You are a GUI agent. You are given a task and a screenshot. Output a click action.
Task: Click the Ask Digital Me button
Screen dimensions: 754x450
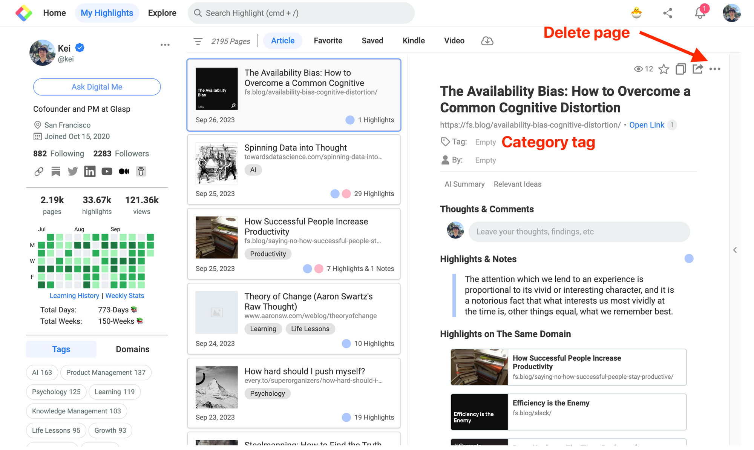pos(97,87)
